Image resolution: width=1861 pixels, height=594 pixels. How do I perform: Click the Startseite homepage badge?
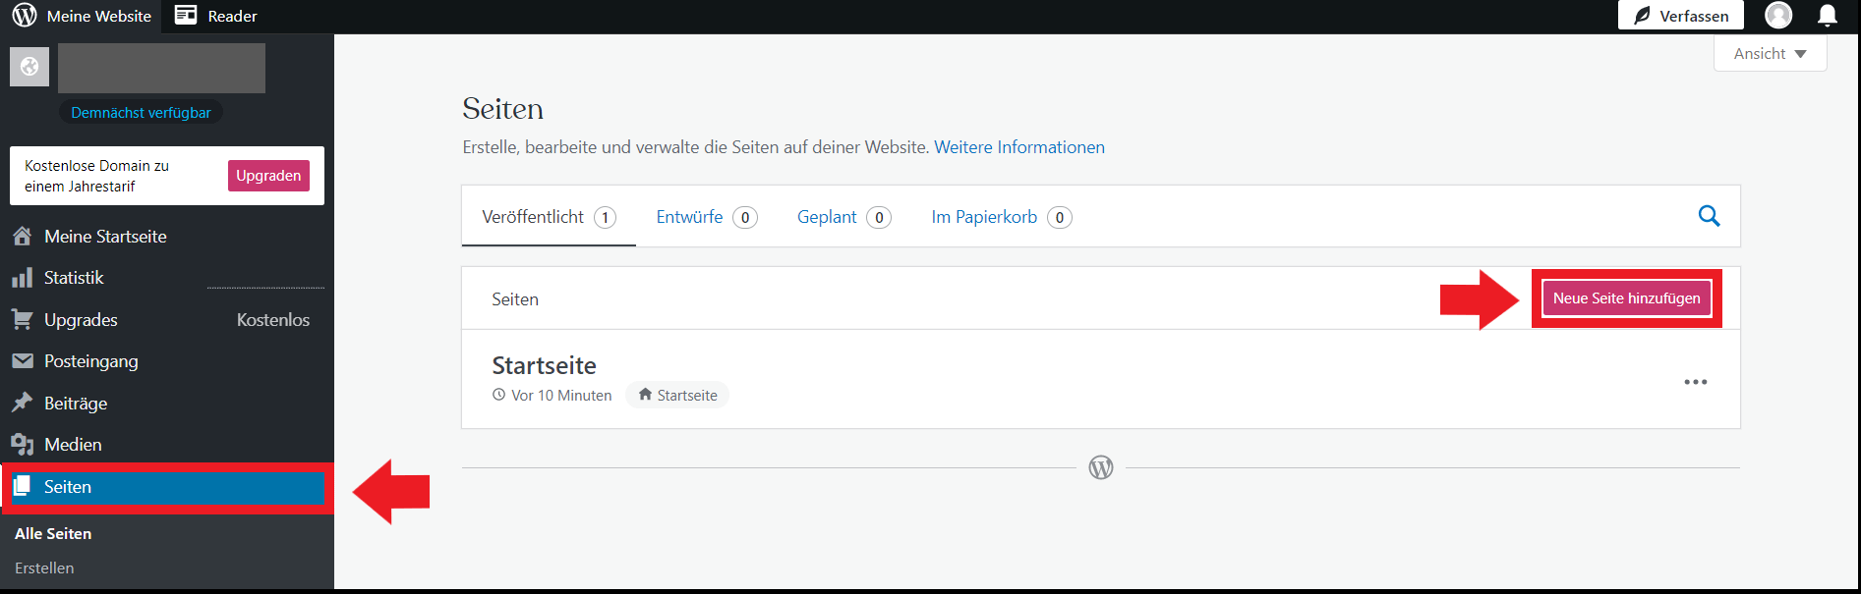[x=677, y=395]
